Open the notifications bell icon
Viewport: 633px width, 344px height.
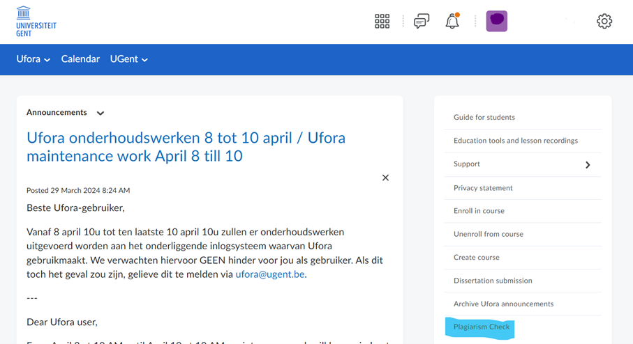[452, 21]
